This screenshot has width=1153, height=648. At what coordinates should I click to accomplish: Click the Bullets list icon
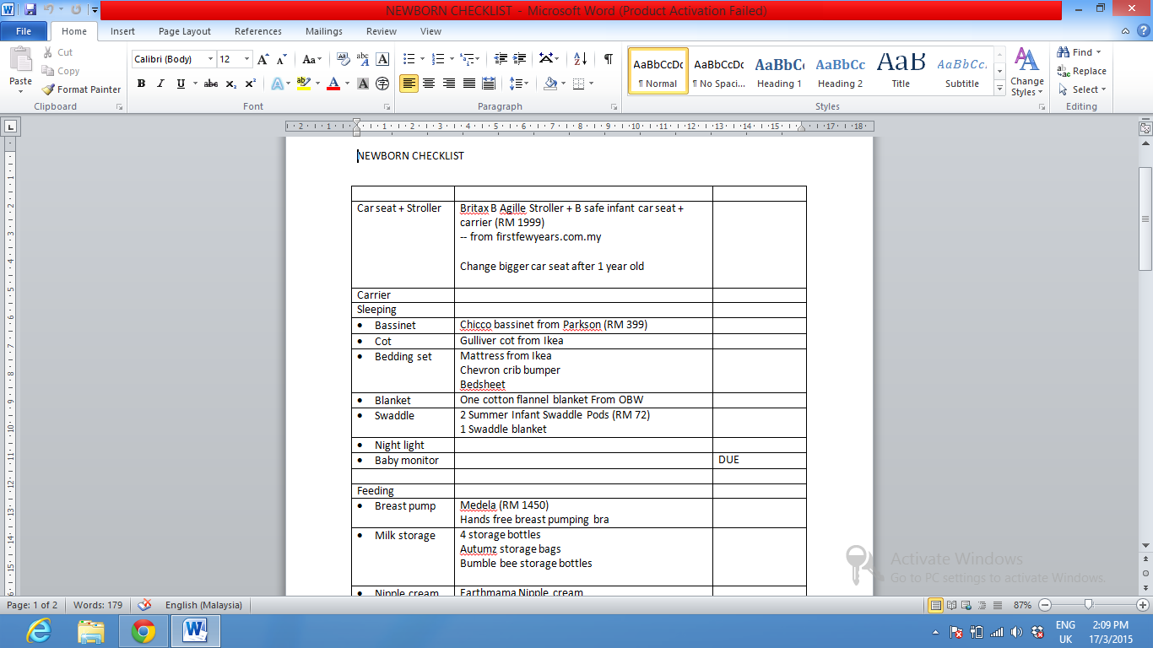[x=409, y=59]
